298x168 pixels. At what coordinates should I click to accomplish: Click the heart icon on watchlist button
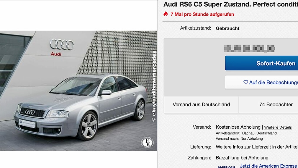pos(245,82)
